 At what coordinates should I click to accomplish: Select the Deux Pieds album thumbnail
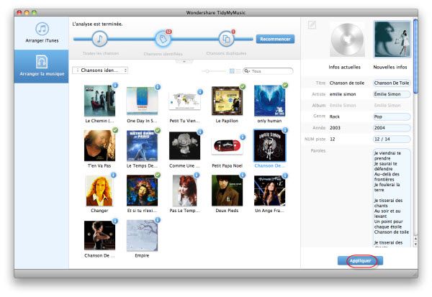[x=227, y=191]
